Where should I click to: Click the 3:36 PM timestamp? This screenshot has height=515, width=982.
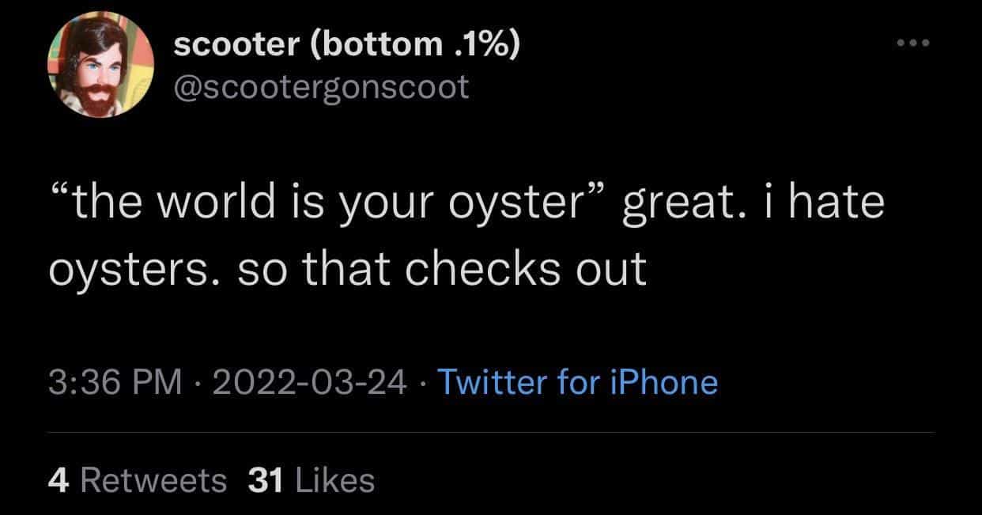(x=115, y=383)
